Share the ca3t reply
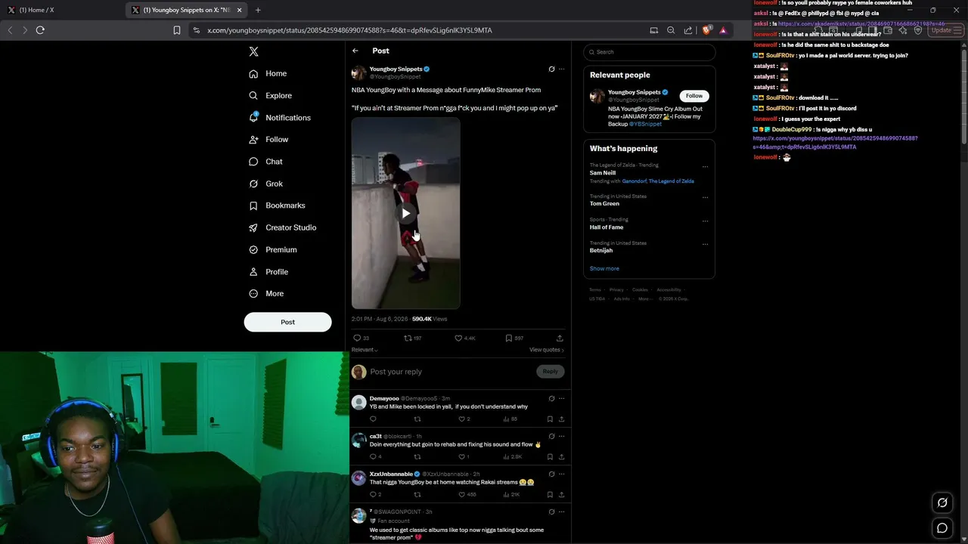This screenshot has height=544, width=968. (561, 456)
